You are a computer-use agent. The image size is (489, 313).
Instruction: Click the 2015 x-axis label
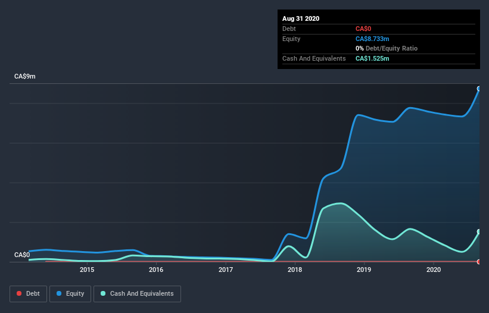point(87,270)
